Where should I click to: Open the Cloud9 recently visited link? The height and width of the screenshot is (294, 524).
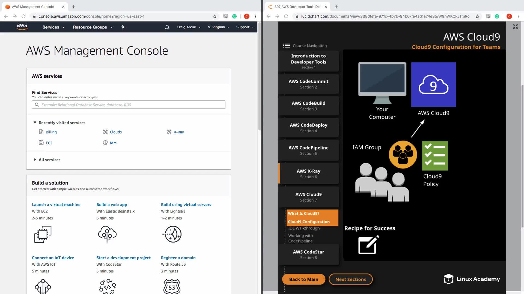click(116, 132)
